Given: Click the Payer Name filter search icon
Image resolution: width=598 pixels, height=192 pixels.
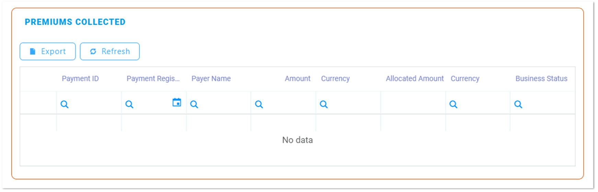Looking at the screenshot, I should 194,104.
